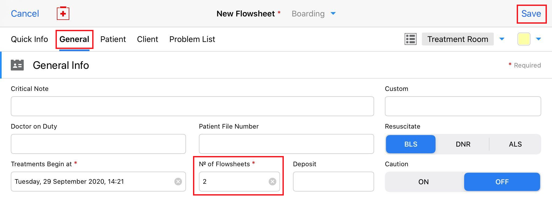Open the Problem List tab

pos(192,39)
